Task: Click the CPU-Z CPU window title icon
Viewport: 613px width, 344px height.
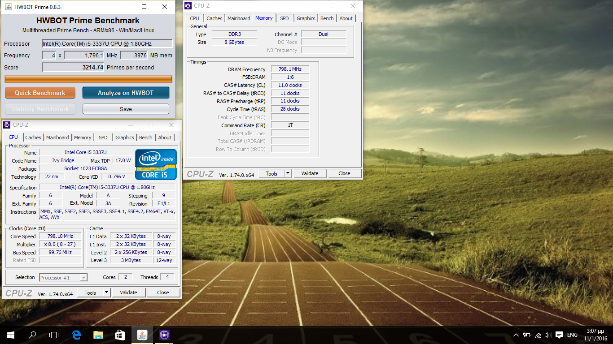Action: tap(7, 125)
